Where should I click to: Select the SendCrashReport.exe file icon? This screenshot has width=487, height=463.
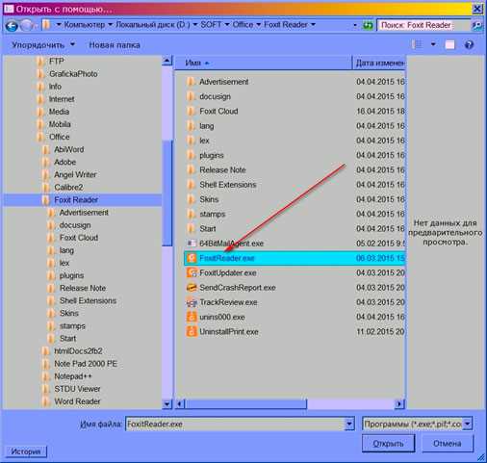(192, 288)
